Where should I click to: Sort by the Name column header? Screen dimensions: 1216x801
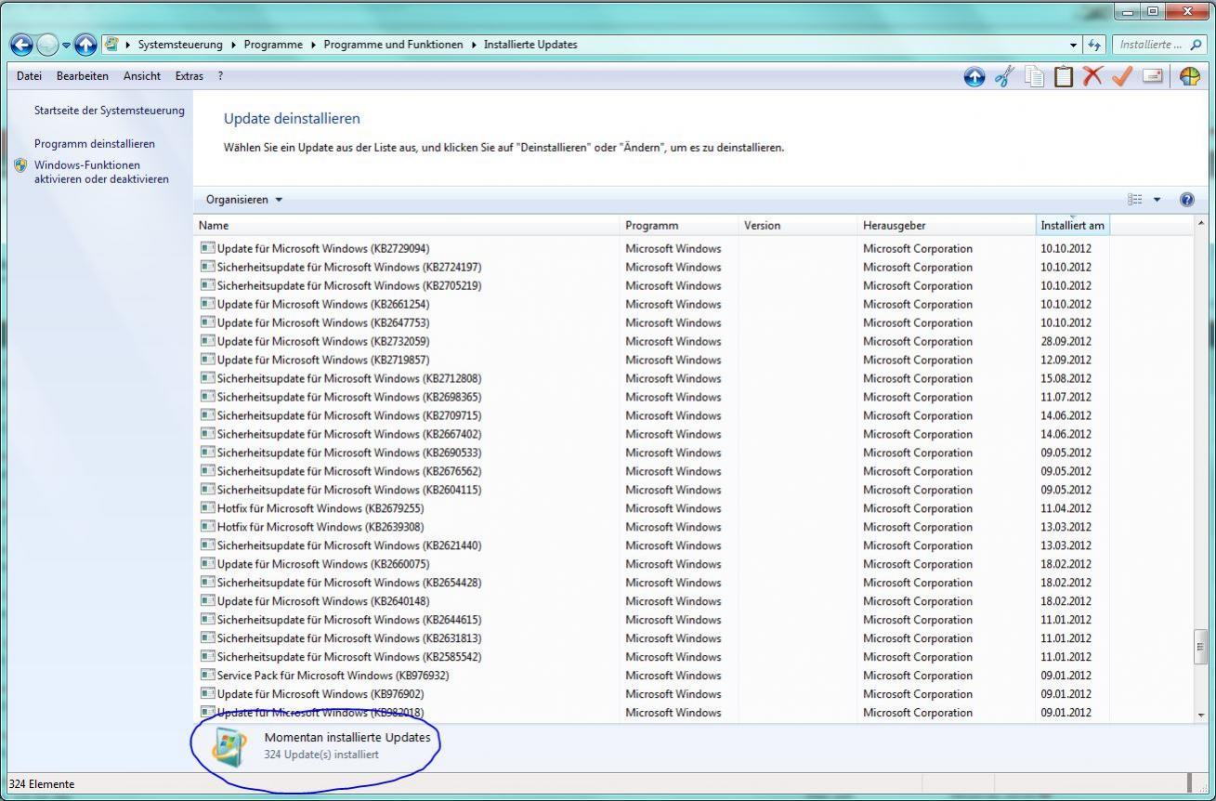(x=407, y=226)
